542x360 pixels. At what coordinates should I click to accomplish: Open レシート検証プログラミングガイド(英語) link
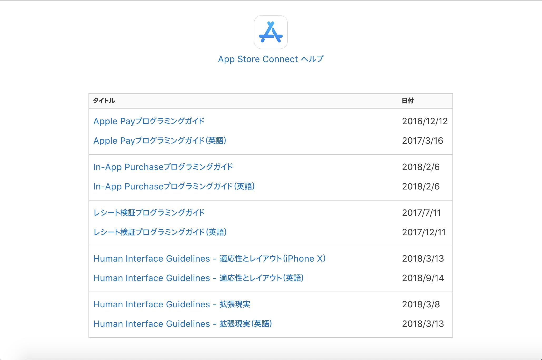point(160,232)
